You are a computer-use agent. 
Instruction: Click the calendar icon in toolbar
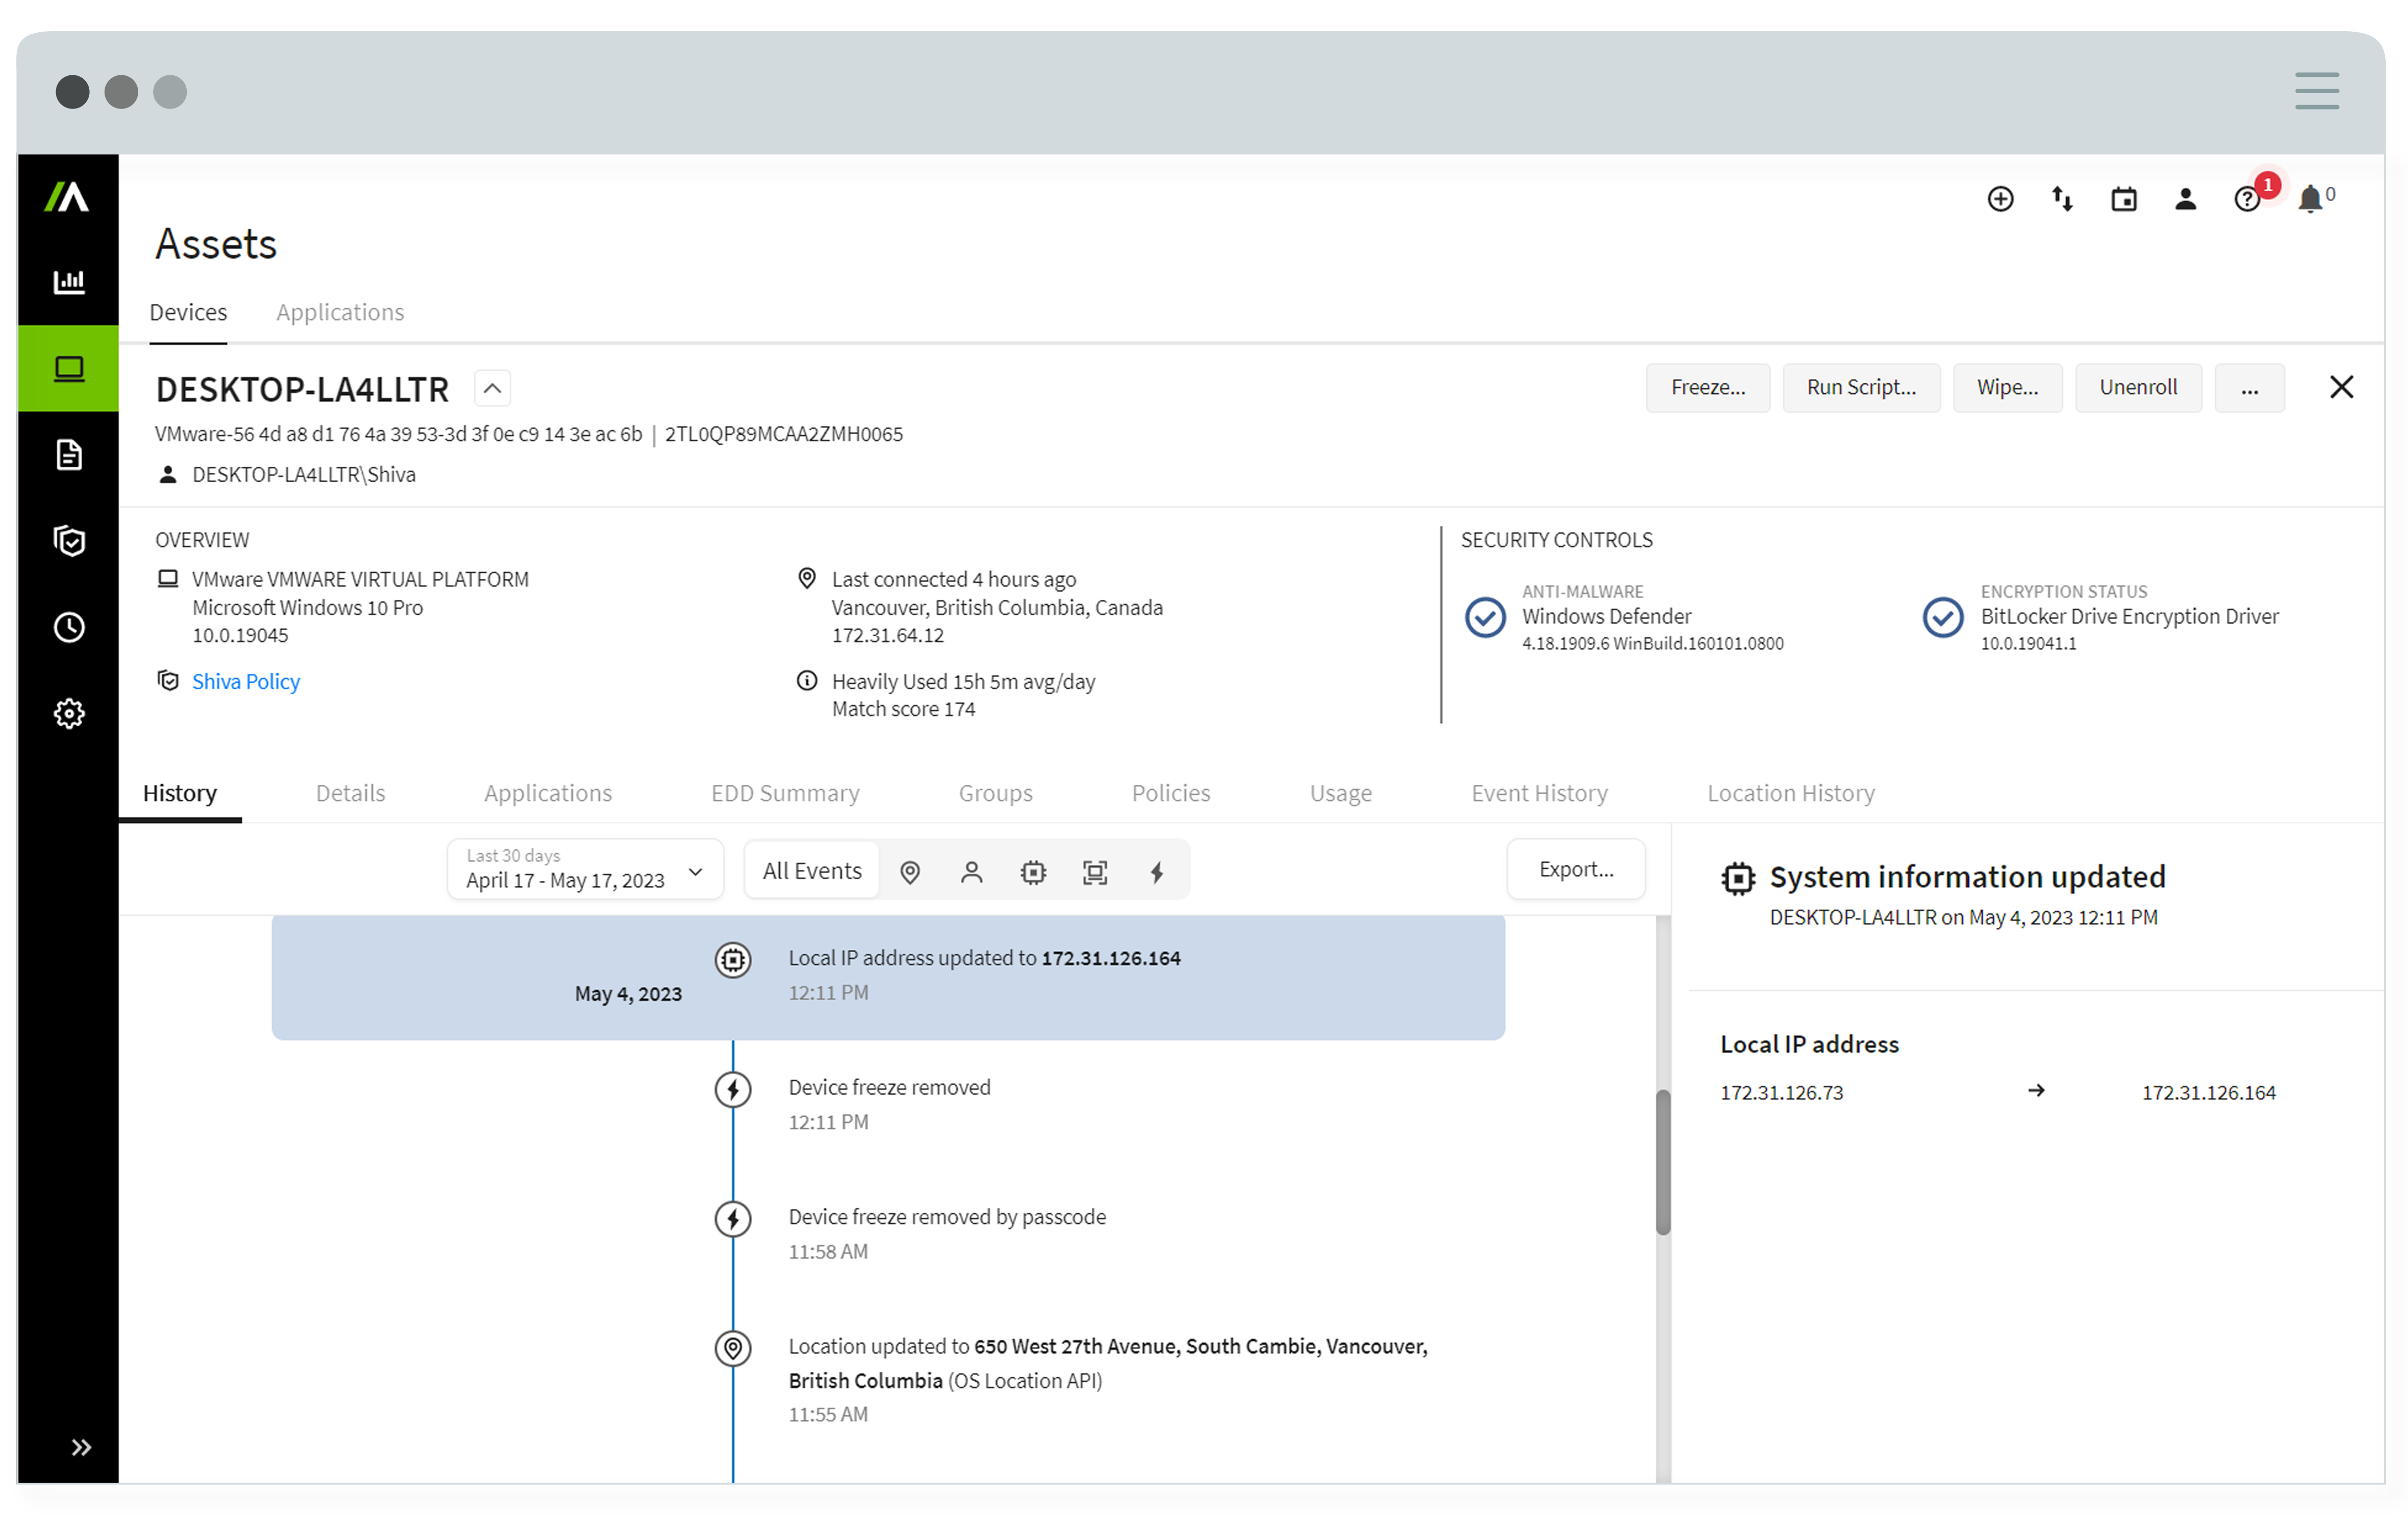[x=2127, y=198]
